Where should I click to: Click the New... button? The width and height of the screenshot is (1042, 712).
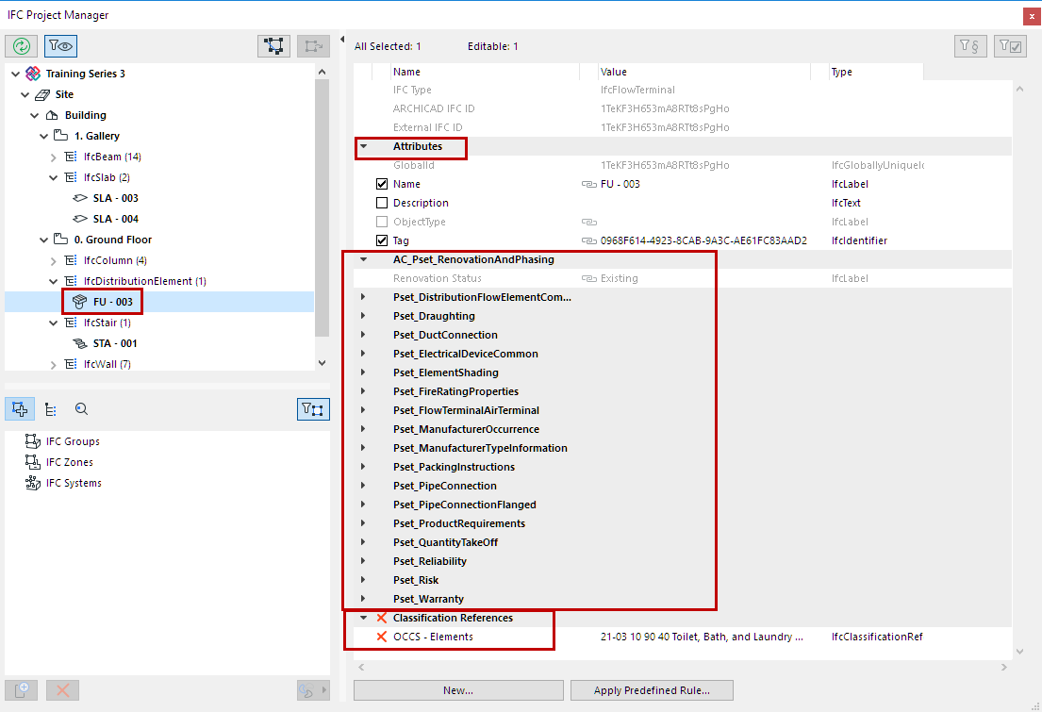point(458,690)
